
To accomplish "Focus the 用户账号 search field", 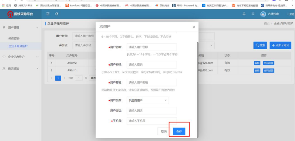I will 84,36.
